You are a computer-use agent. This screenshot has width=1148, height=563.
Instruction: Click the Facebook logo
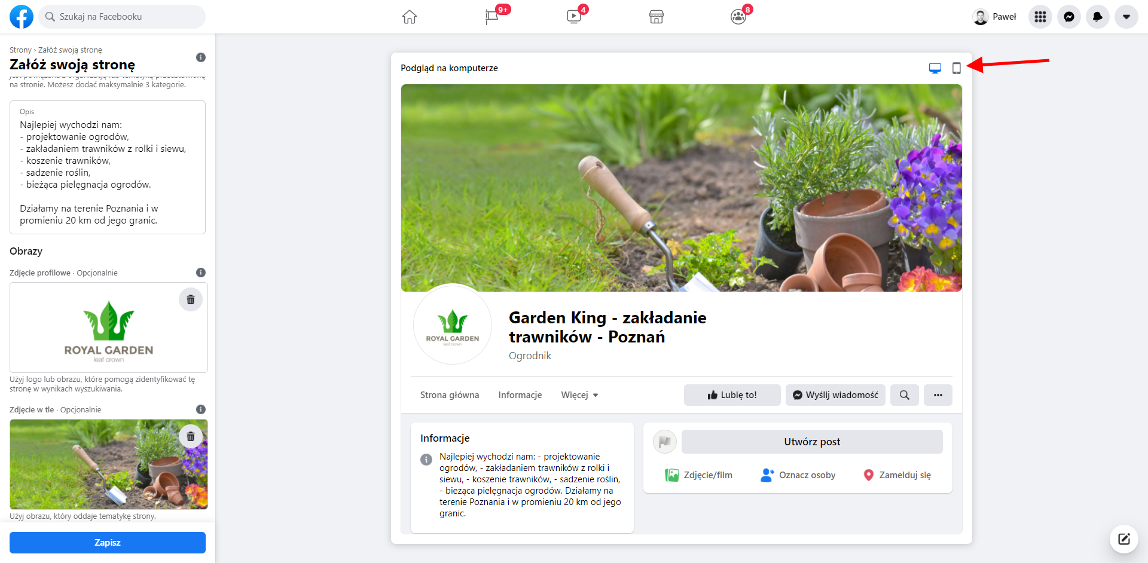(x=22, y=17)
